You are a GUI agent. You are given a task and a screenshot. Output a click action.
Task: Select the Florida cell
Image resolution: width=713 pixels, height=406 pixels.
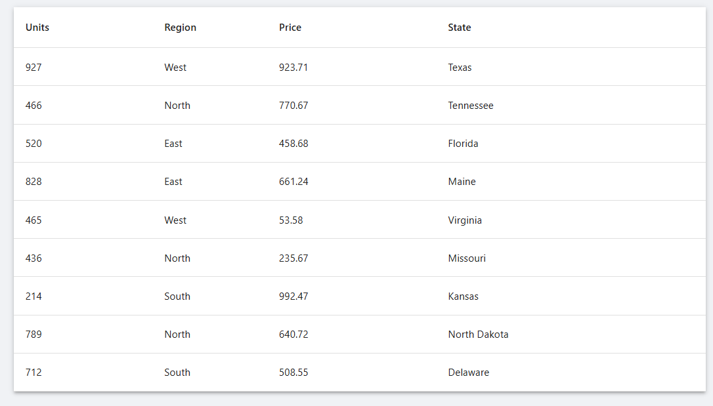click(x=463, y=144)
